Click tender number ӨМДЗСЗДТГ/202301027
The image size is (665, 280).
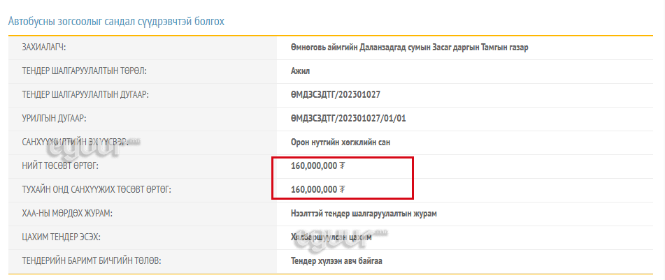[x=336, y=95]
